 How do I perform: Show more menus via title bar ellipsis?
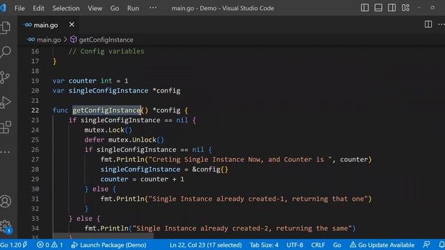[153, 8]
